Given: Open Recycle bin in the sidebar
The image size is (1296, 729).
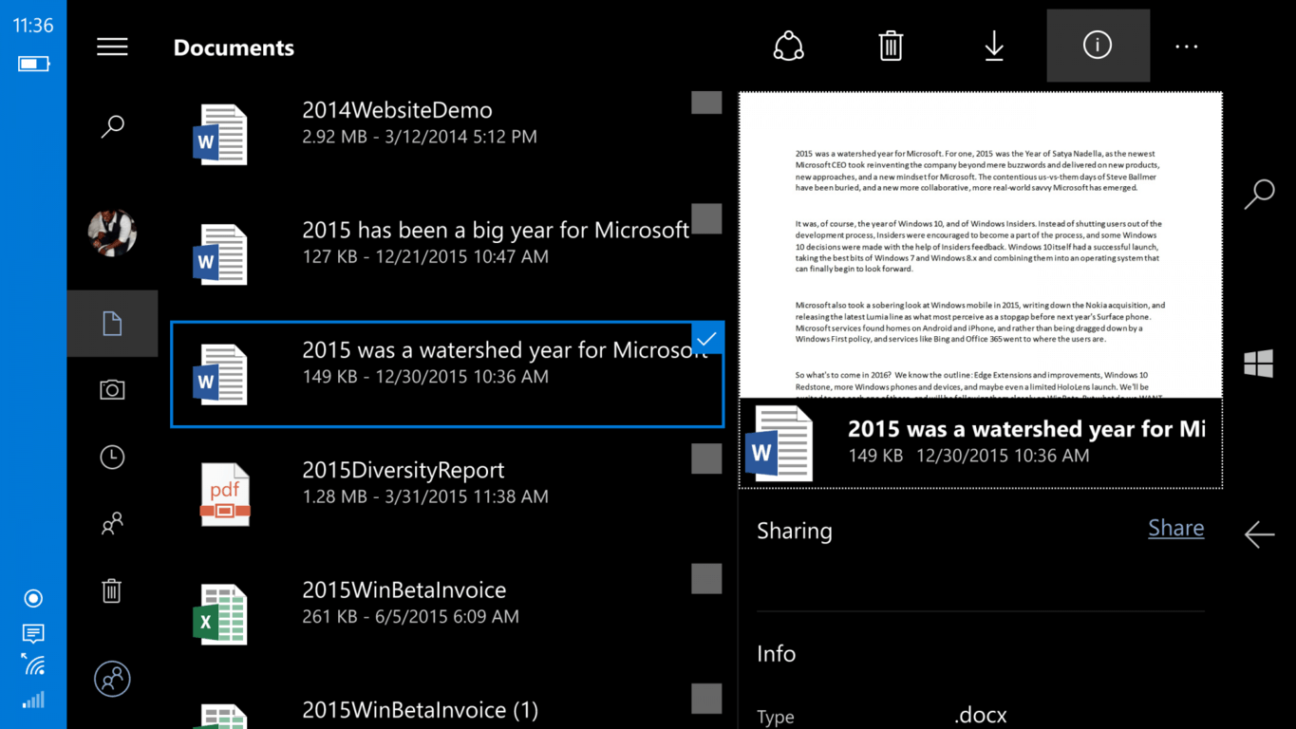Looking at the screenshot, I should (x=112, y=590).
